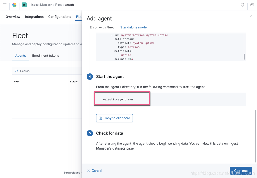Screen dimensions: 257x178
Task: Close the Add agent flyout
Action: (251, 16)
